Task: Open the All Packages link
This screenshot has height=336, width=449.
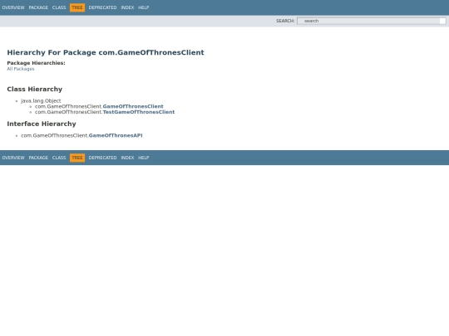Action: click(x=21, y=69)
